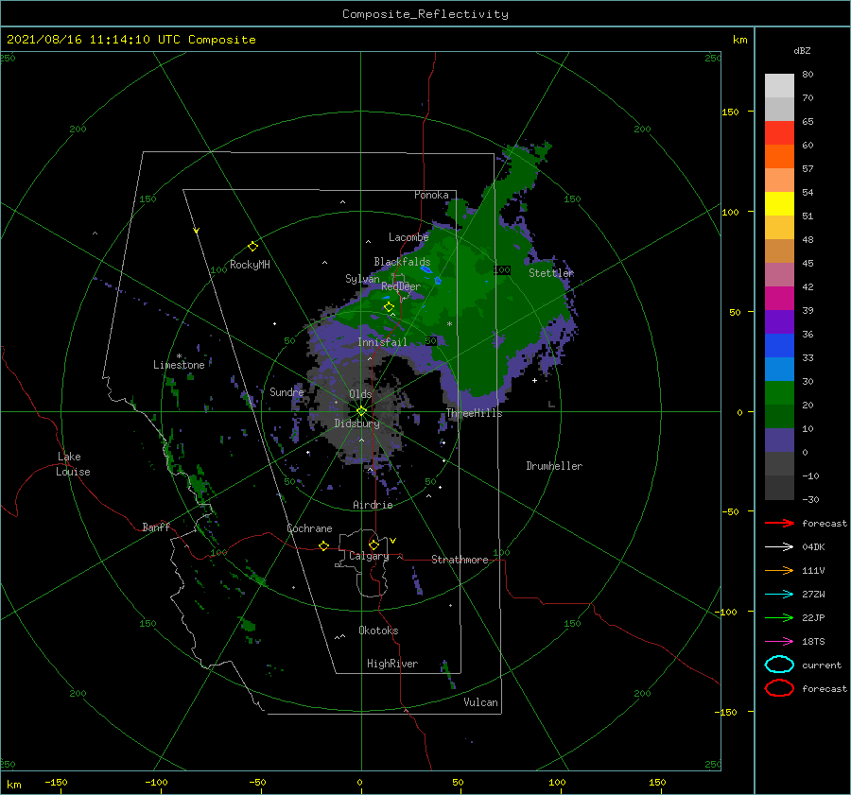851x795 pixels.
Task: Choose the green 22JP arrow symbol
Action: (779, 617)
